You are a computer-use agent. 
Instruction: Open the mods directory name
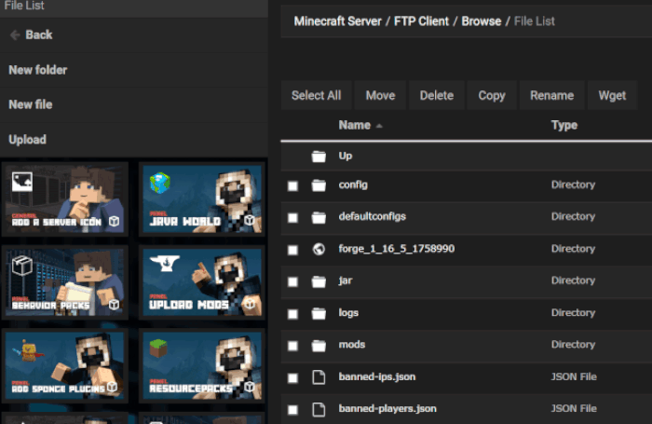point(352,345)
